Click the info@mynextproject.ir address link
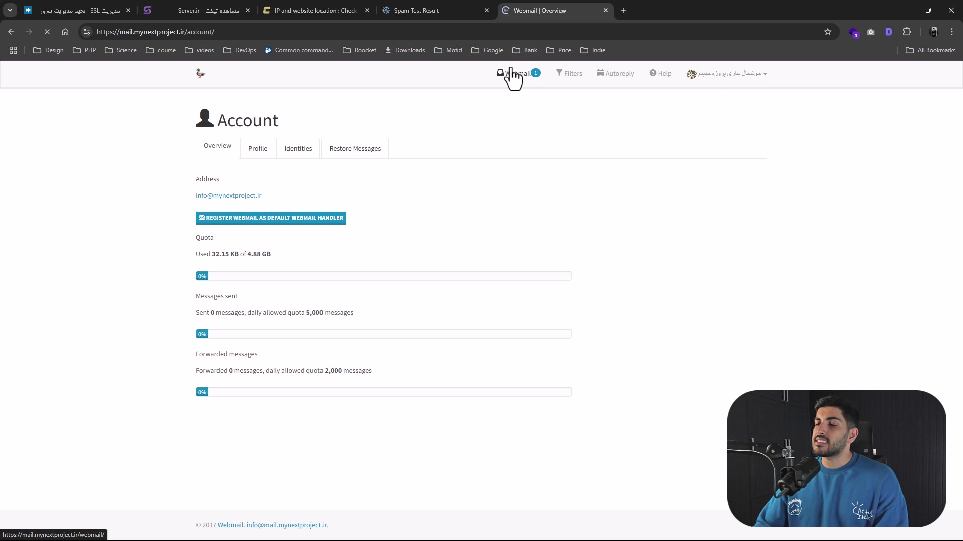This screenshot has width=963, height=541. pos(228,195)
